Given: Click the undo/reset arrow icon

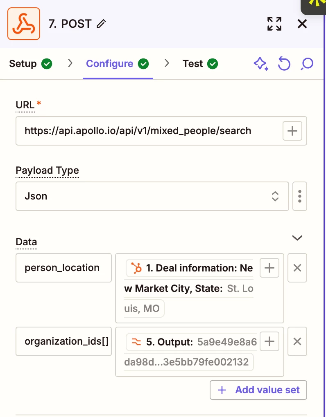Looking at the screenshot, I should click(x=284, y=64).
